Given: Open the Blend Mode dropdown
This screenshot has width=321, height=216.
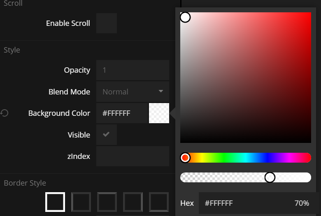Looking at the screenshot, I should [133, 92].
